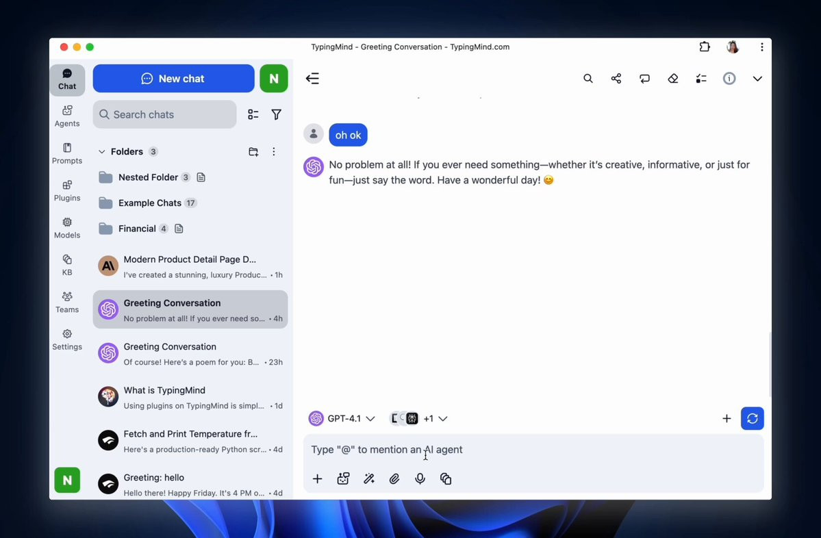Open the green N workspace button beside New chat
821x538 pixels.
274,79
